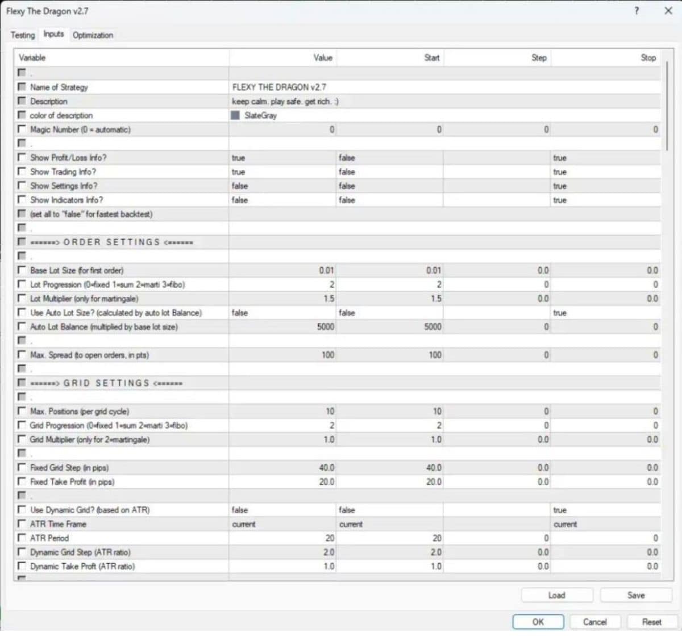Tick the Base Lot Size checkbox
Image resolution: width=682 pixels, height=637 pixels.
pos(22,270)
